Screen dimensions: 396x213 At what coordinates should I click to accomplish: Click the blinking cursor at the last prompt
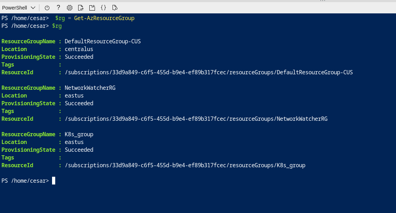pos(53,181)
